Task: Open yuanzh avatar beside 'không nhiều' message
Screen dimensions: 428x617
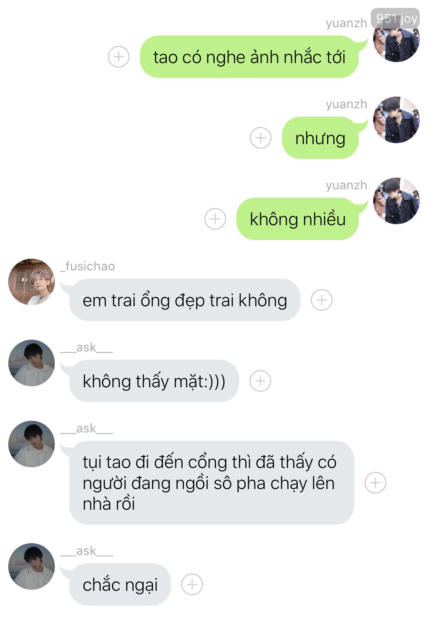Action: [x=396, y=201]
